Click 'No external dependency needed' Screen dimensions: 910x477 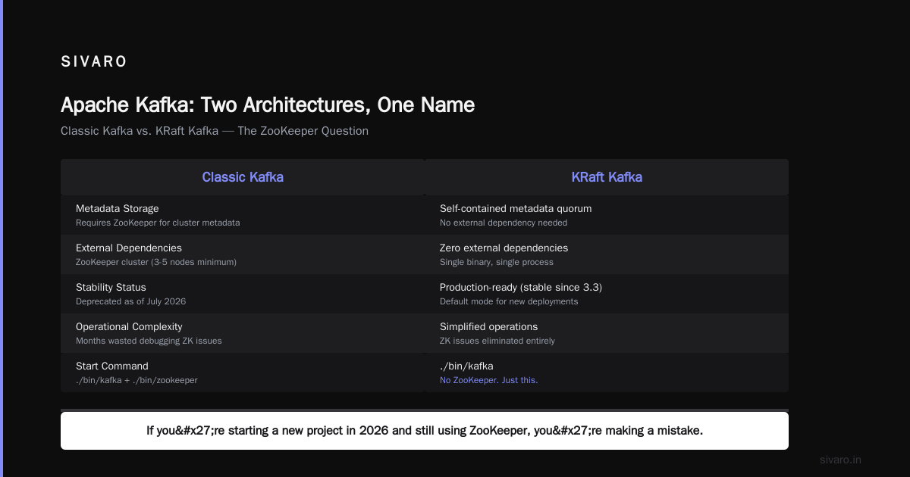point(504,223)
